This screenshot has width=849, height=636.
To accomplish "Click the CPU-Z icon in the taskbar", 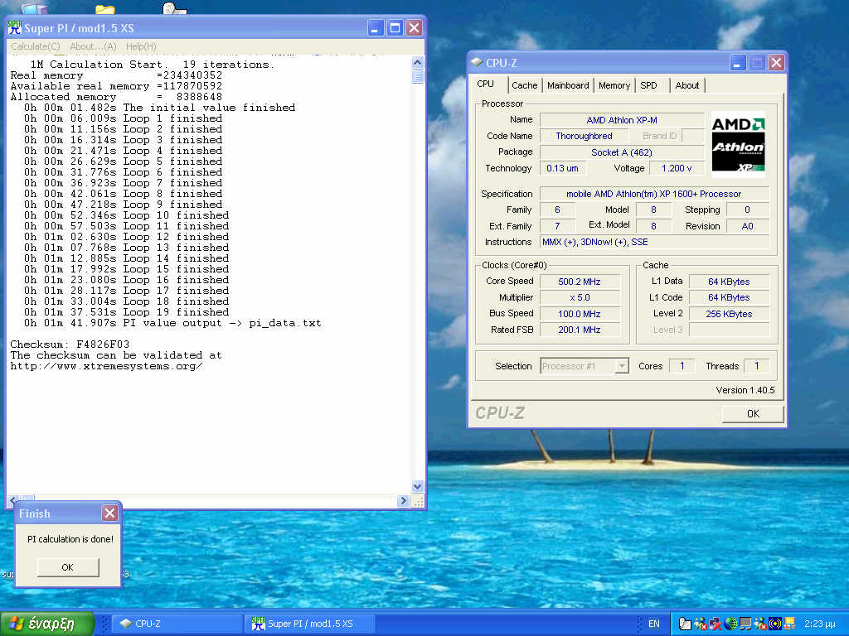I will coord(126,624).
